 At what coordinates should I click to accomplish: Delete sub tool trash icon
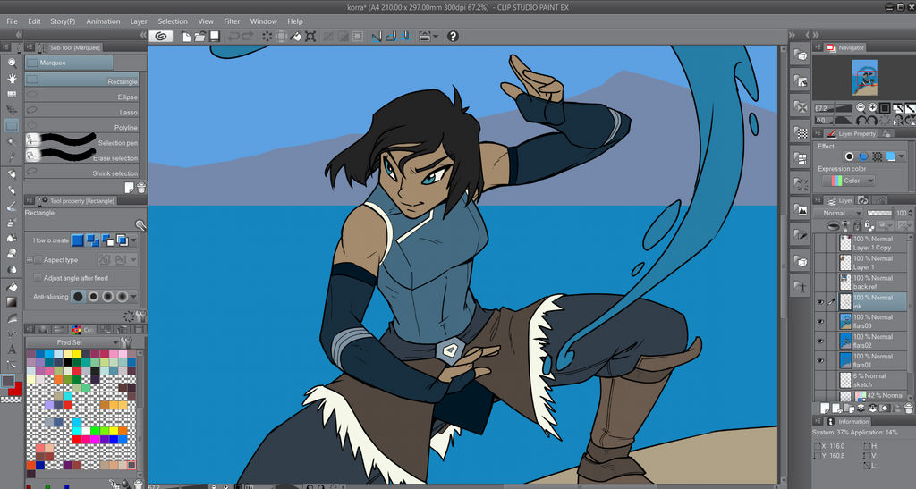pos(141,188)
